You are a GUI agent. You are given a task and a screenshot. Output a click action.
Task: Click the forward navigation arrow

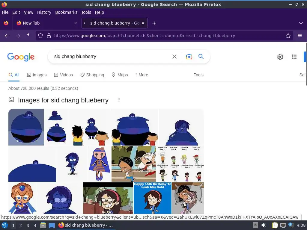coord(18,36)
